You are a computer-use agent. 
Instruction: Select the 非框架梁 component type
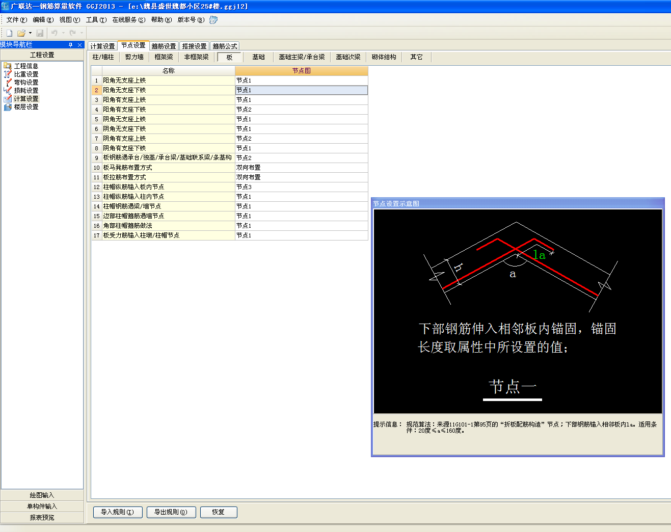(x=197, y=57)
